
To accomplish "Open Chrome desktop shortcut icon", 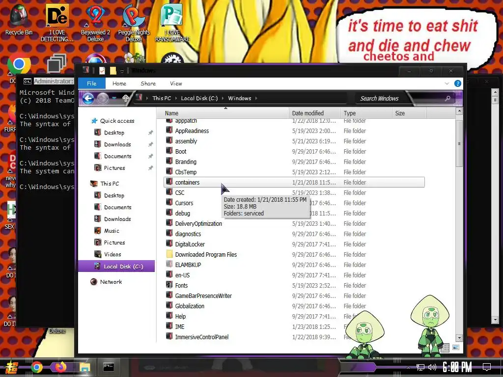I will point(19,64).
